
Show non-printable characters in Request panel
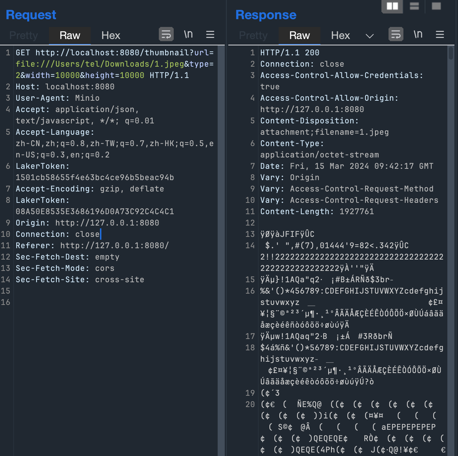tap(188, 34)
